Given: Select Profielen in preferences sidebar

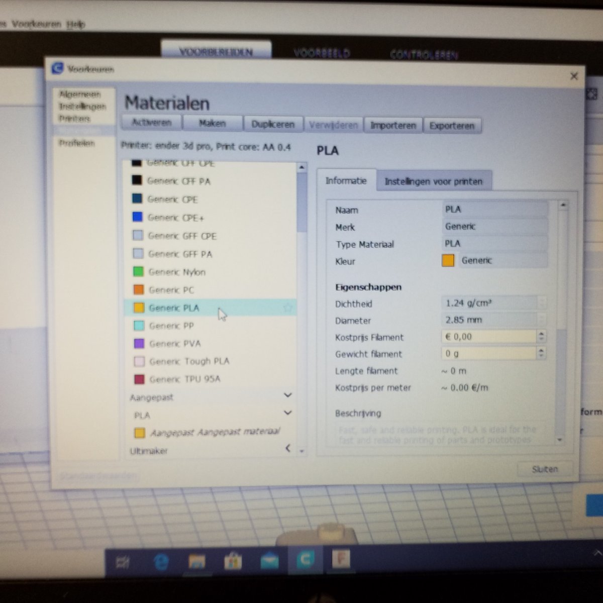Looking at the screenshot, I should pyautogui.click(x=76, y=143).
